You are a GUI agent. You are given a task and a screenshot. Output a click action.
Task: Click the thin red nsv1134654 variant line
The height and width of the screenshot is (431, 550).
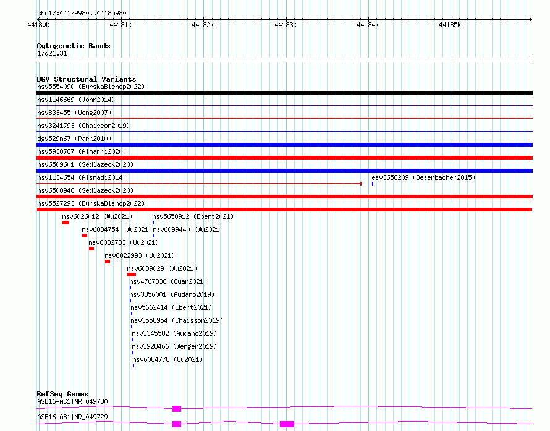point(199,184)
